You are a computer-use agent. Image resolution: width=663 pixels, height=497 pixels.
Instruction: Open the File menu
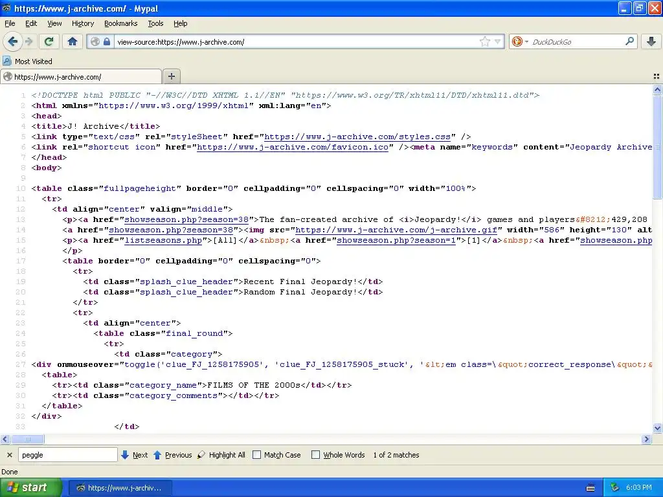10,23
